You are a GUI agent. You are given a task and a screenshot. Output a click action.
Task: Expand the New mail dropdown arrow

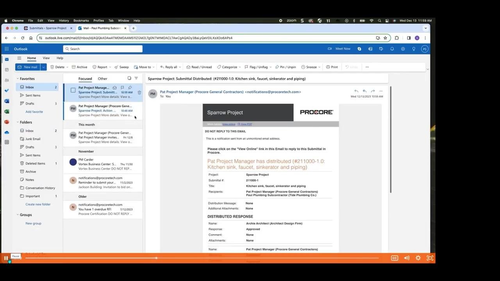[43, 67]
